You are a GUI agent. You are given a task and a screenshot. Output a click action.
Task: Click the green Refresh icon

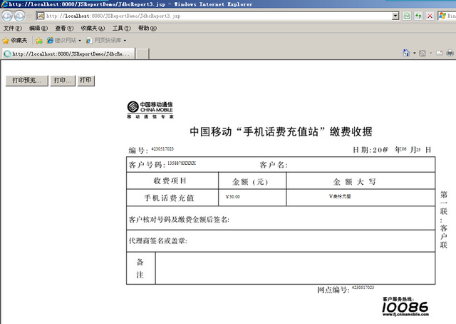point(418,16)
